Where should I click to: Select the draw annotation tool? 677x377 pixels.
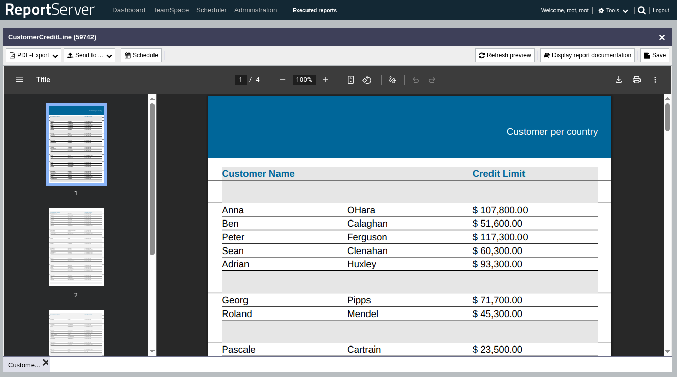(x=392, y=80)
